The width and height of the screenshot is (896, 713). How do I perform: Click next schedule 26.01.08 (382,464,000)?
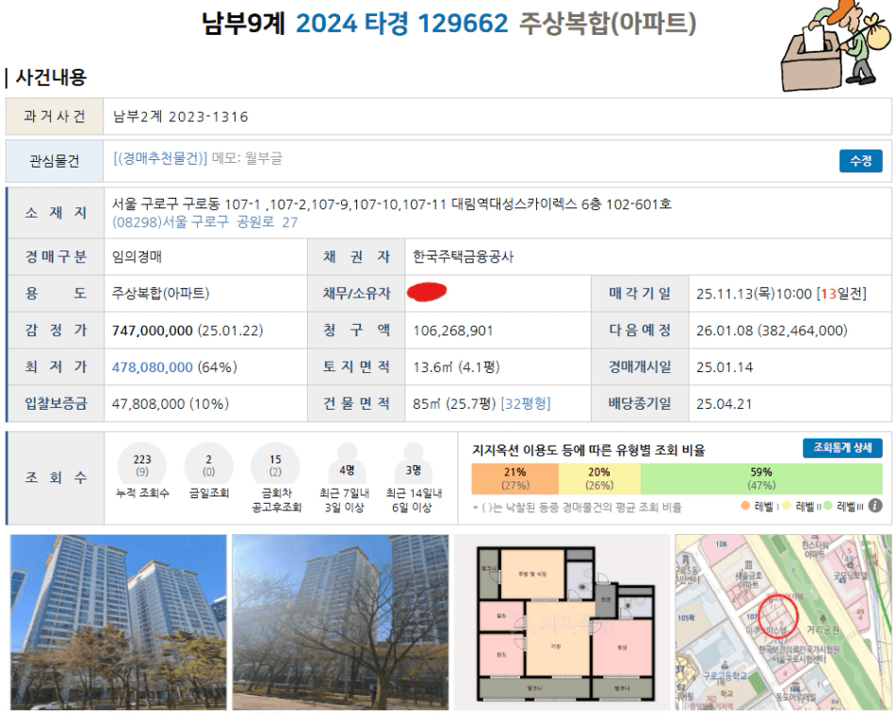(x=772, y=331)
